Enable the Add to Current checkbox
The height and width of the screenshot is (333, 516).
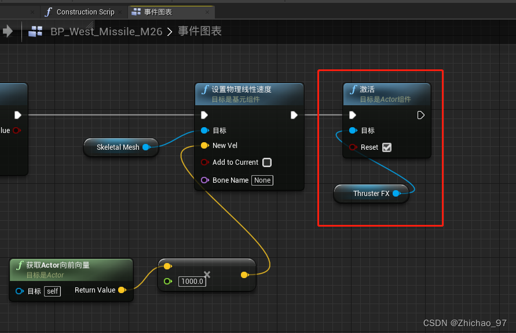[x=267, y=162]
